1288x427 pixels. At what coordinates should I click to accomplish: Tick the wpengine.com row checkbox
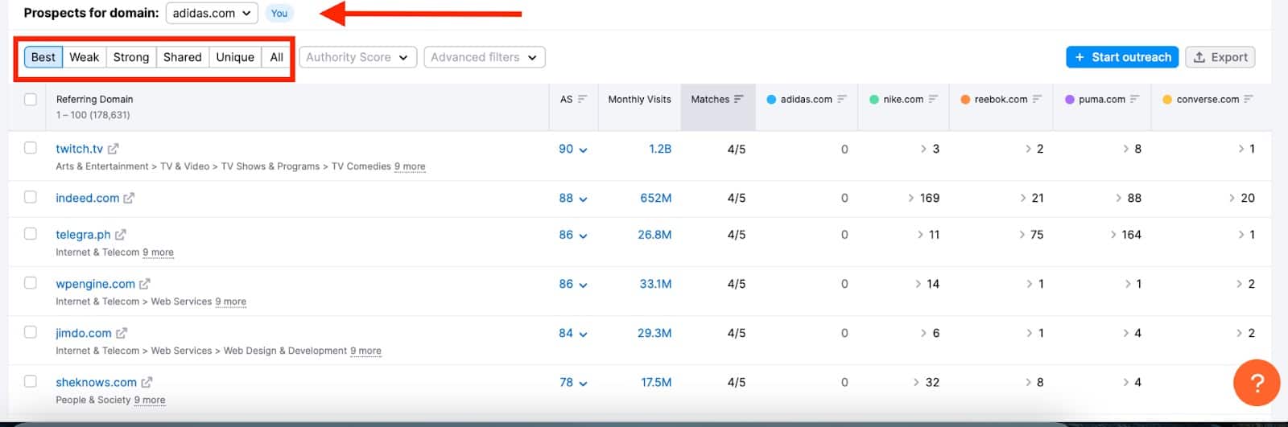pyautogui.click(x=31, y=283)
